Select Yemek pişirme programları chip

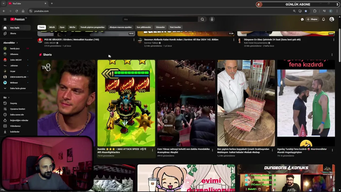point(92,27)
